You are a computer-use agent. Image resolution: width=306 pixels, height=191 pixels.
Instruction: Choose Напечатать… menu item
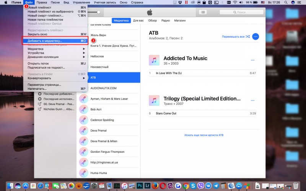55,89
